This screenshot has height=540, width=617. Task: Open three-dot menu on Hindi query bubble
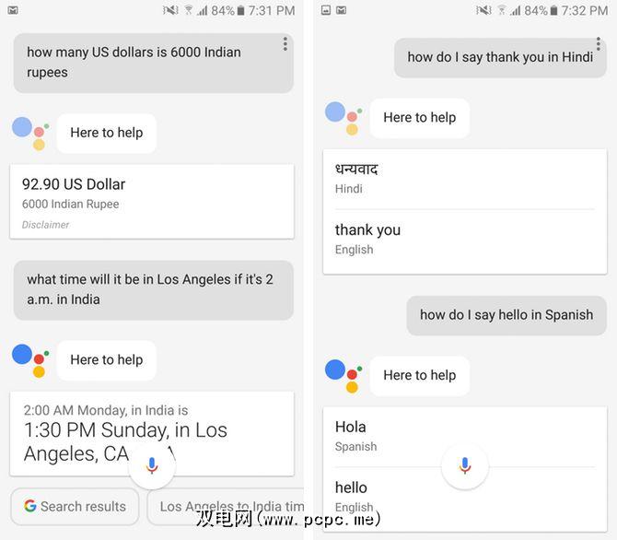[598, 44]
